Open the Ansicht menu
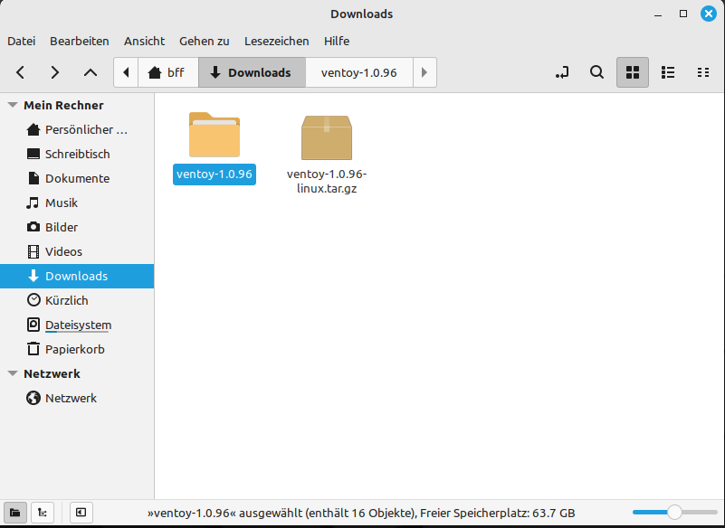The width and height of the screenshot is (725, 528). 144,41
